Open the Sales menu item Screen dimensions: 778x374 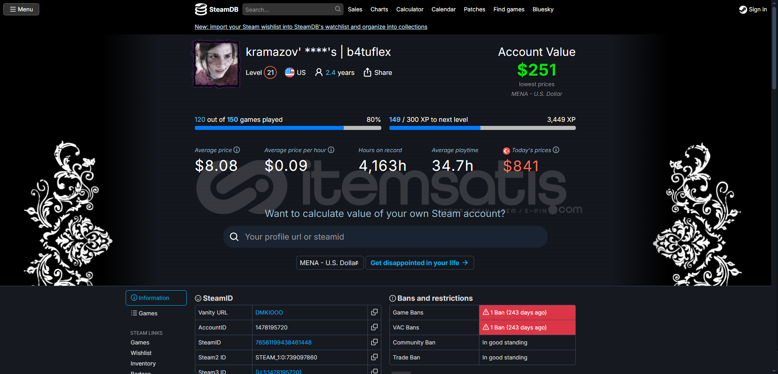pos(355,9)
